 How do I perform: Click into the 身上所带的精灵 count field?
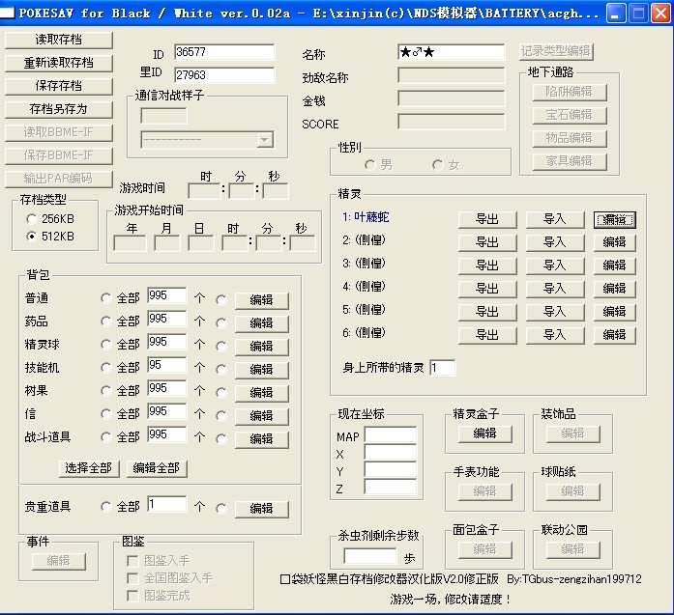point(442,368)
